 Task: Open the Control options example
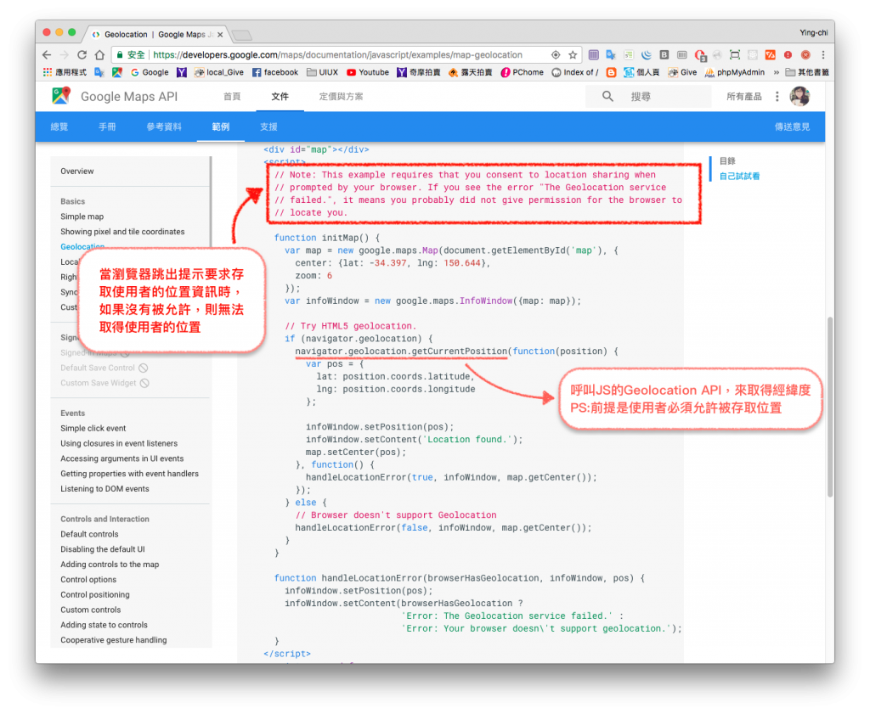88,580
